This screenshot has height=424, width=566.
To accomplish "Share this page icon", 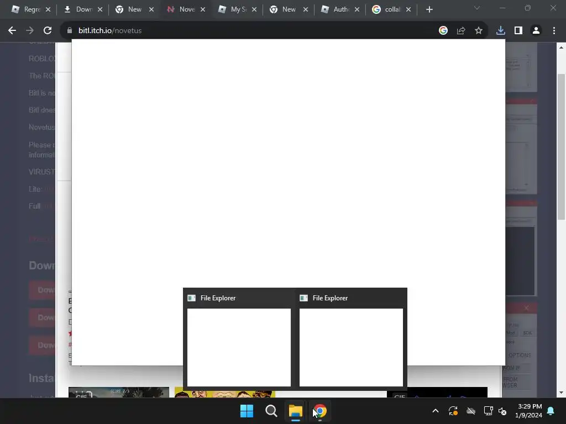I will click(461, 31).
